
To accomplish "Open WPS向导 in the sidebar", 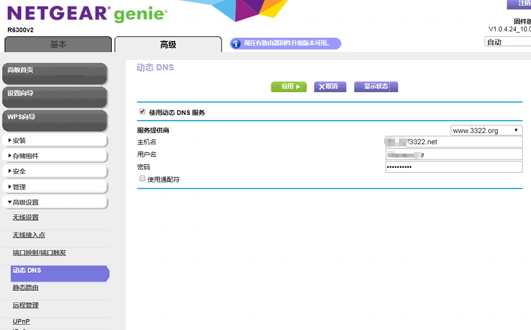I will click(x=55, y=120).
